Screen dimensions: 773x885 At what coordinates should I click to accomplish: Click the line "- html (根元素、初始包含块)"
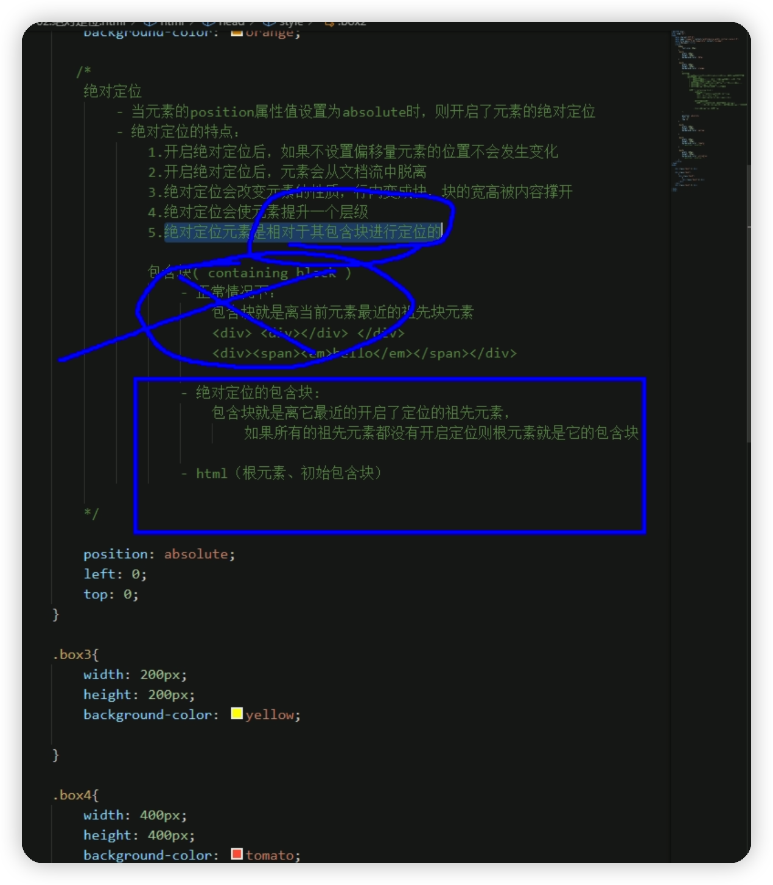pos(281,473)
